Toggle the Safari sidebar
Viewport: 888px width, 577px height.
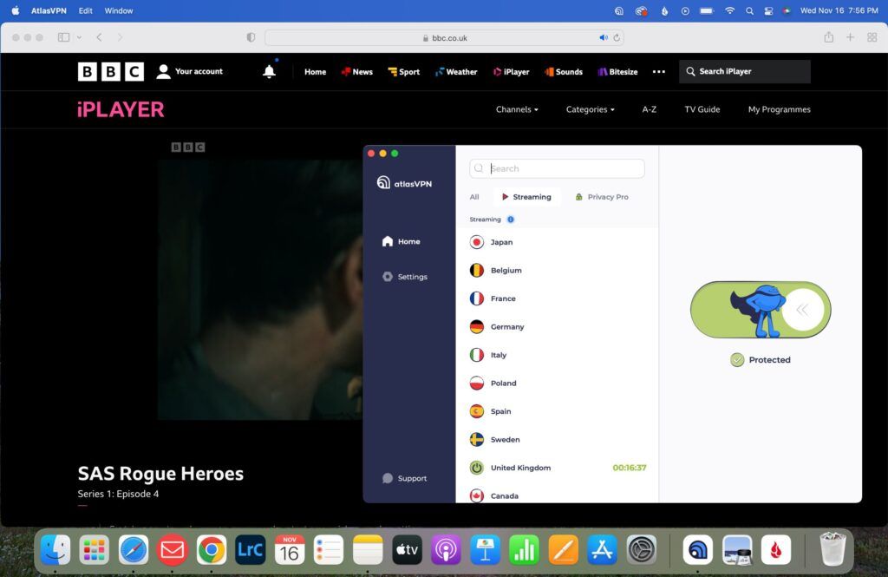coord(63,37)
